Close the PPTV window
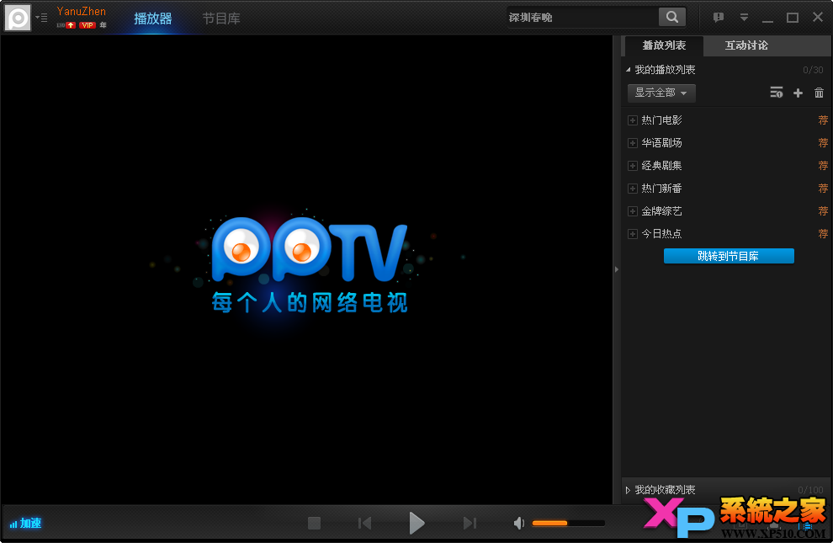Viewport: 833px width, 543px height. [818, 18]
